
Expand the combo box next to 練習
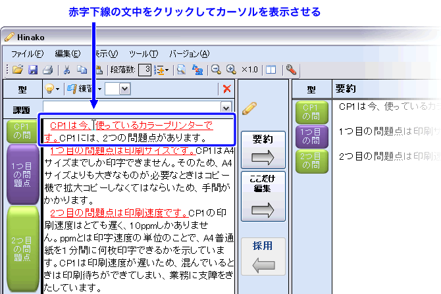point(124,89)
